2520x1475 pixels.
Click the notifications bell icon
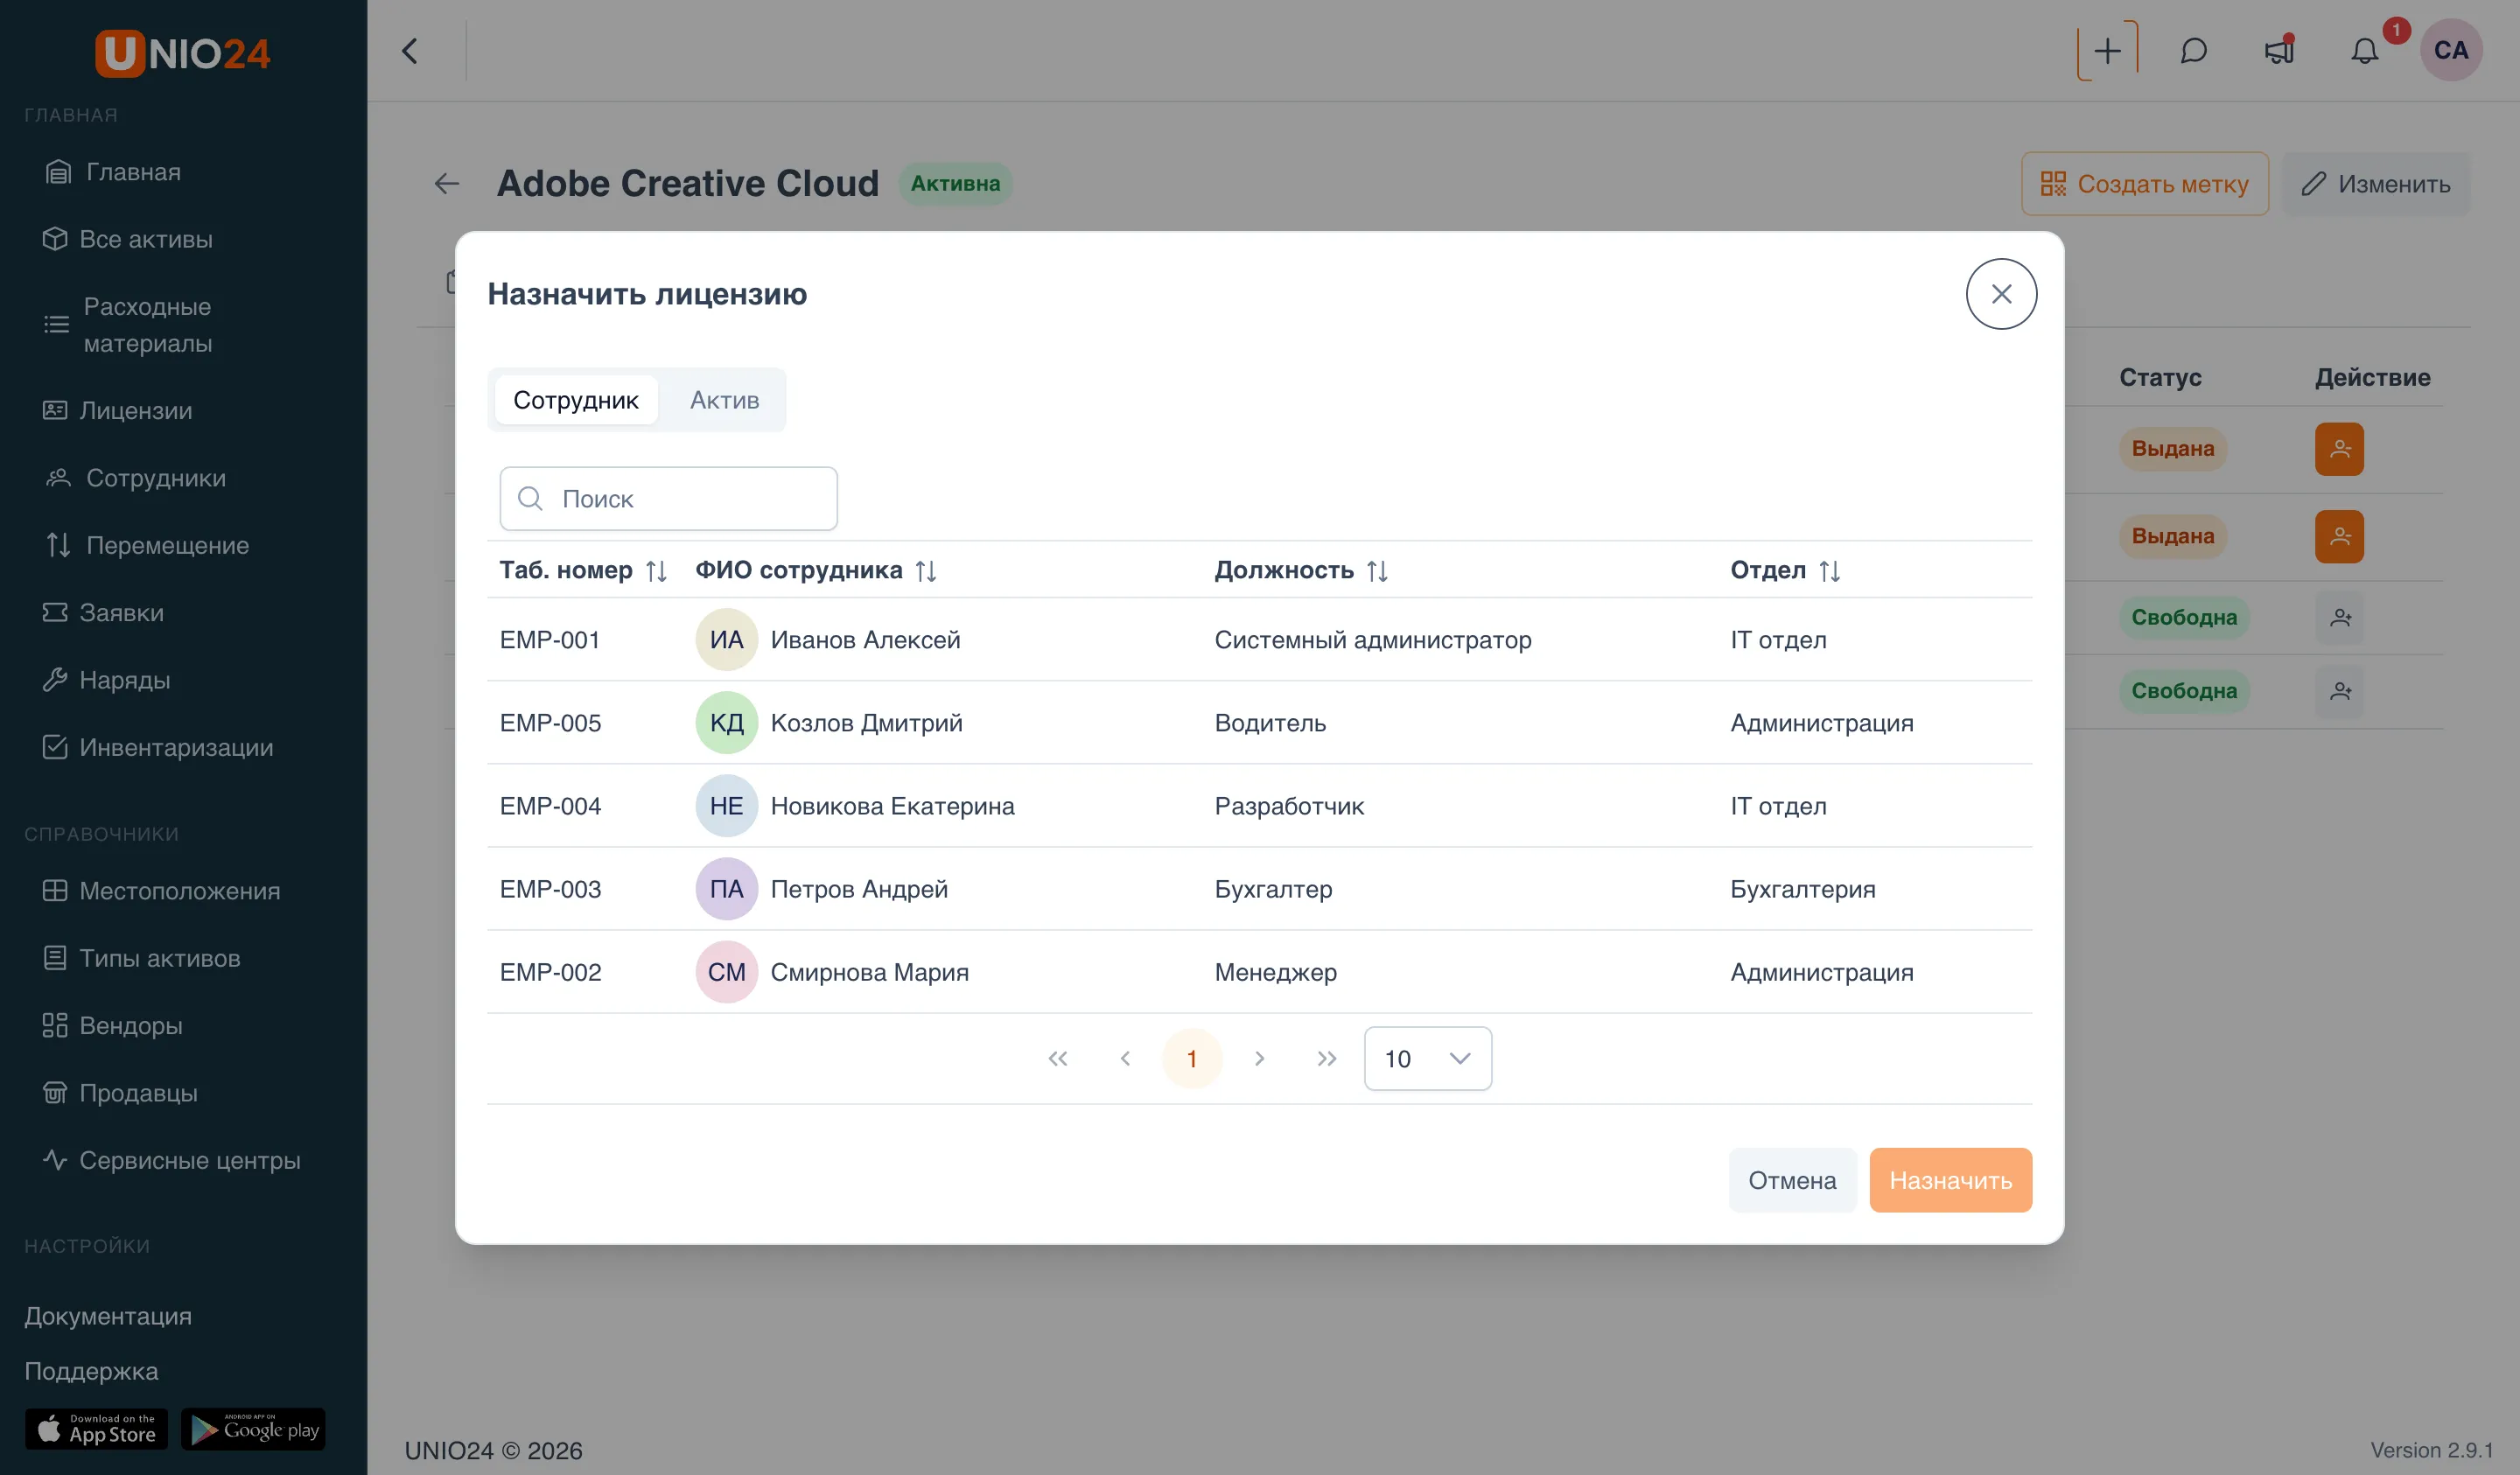point(2364,51)
